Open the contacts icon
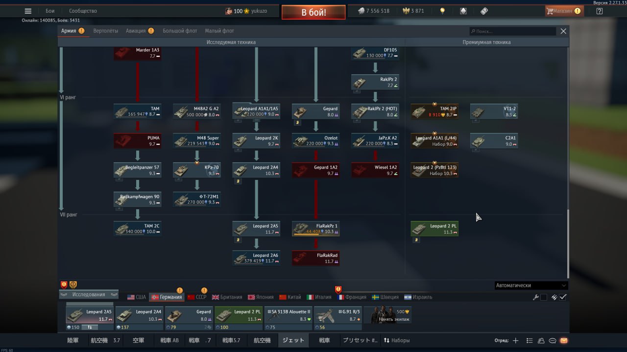The width and height of the screenshot is (627, 352). tap(541, 340)
